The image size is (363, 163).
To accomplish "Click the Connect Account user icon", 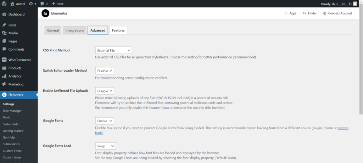I will pos(325,13).
